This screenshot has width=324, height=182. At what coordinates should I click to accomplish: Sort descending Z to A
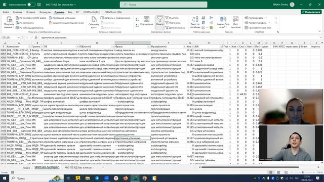click(x=137, y=25)
